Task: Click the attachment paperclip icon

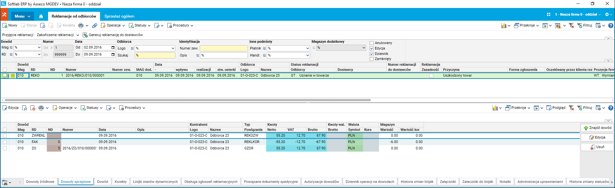Action: pyautogui.click(x=95, y=26)
